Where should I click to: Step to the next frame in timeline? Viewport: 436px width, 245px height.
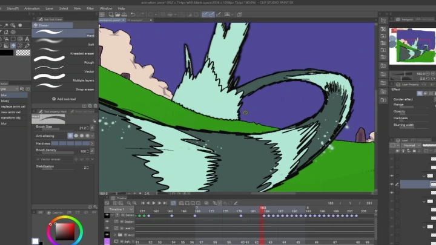point(159,203)
